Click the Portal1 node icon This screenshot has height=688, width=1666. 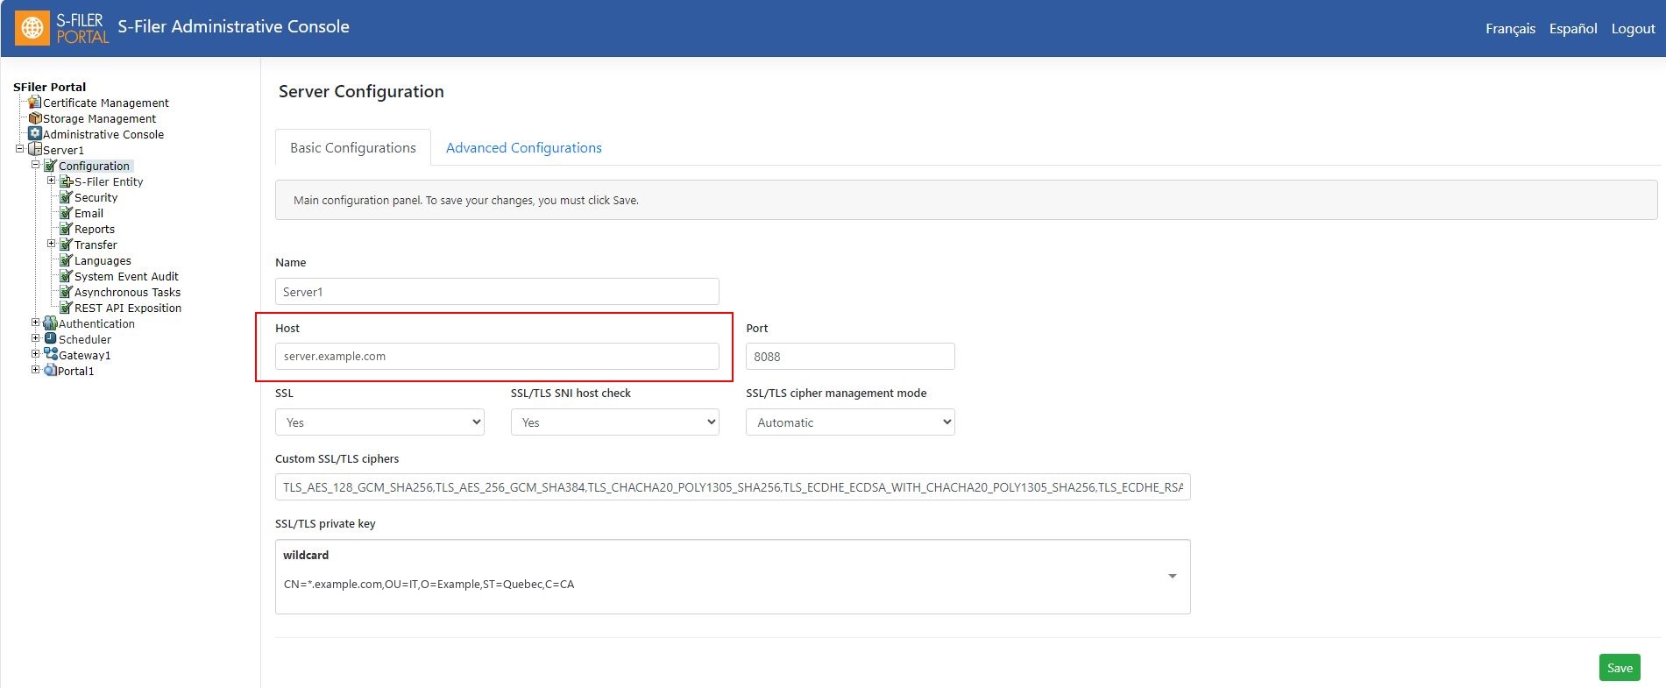click(51, 371)
